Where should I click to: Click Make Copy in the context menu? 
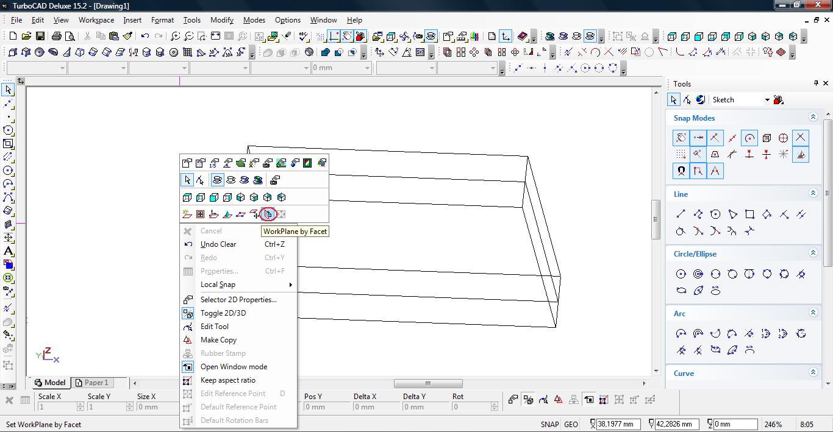pos(218,340)
